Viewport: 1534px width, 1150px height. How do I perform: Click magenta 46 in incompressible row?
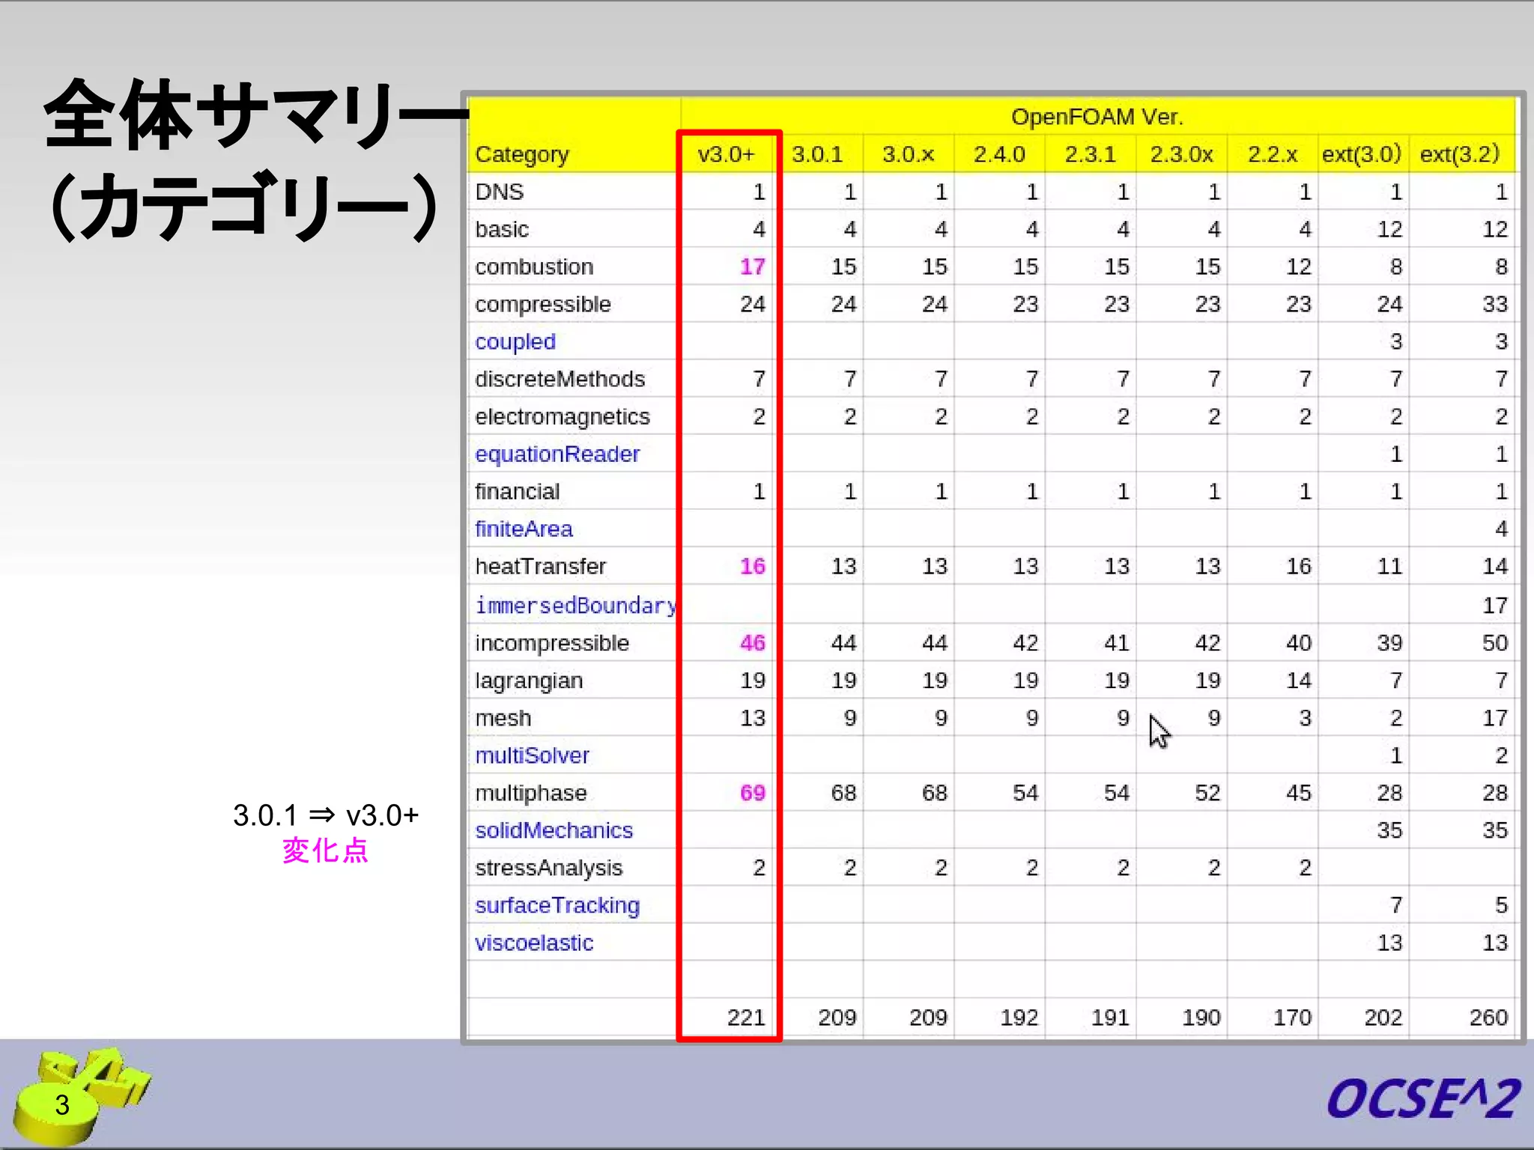coord(753,643)
